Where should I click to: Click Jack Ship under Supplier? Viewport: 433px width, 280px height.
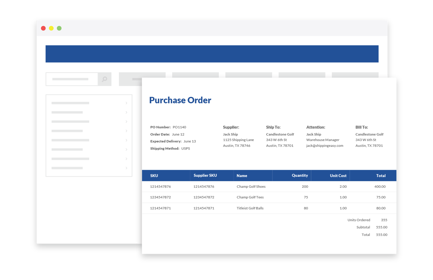[x=230, y=134]
